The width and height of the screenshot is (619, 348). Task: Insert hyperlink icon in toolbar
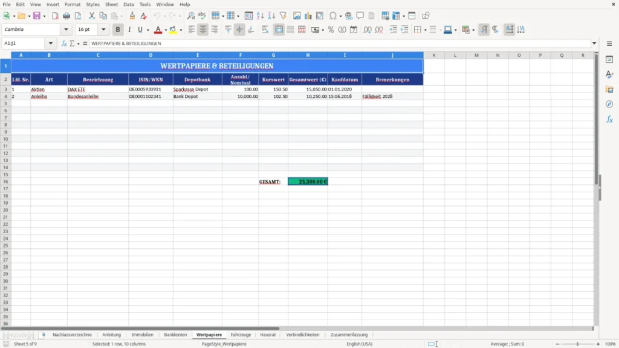pyautogui.click(x=349, y=16)
